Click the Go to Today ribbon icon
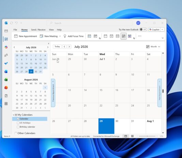Viewport: 182px width, 158px height. (89, 36)
